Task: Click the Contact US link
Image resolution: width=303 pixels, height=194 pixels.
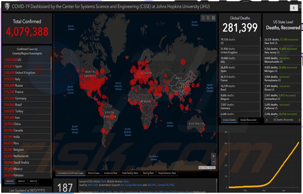Action: pyautogui.click(x=163, y=185)
